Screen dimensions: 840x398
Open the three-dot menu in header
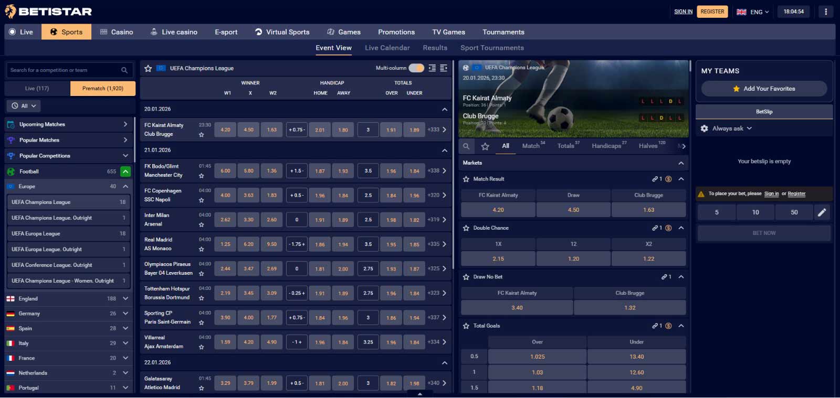tap(826, 12)
